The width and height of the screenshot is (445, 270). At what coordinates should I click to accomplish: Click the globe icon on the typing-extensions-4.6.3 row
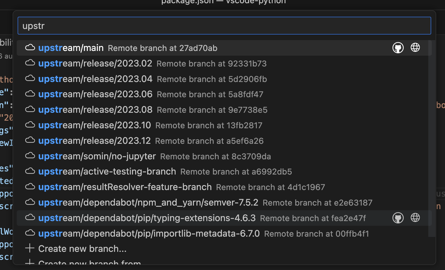415,218
